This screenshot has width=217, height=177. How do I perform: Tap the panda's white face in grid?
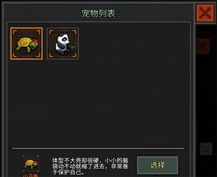64,38
